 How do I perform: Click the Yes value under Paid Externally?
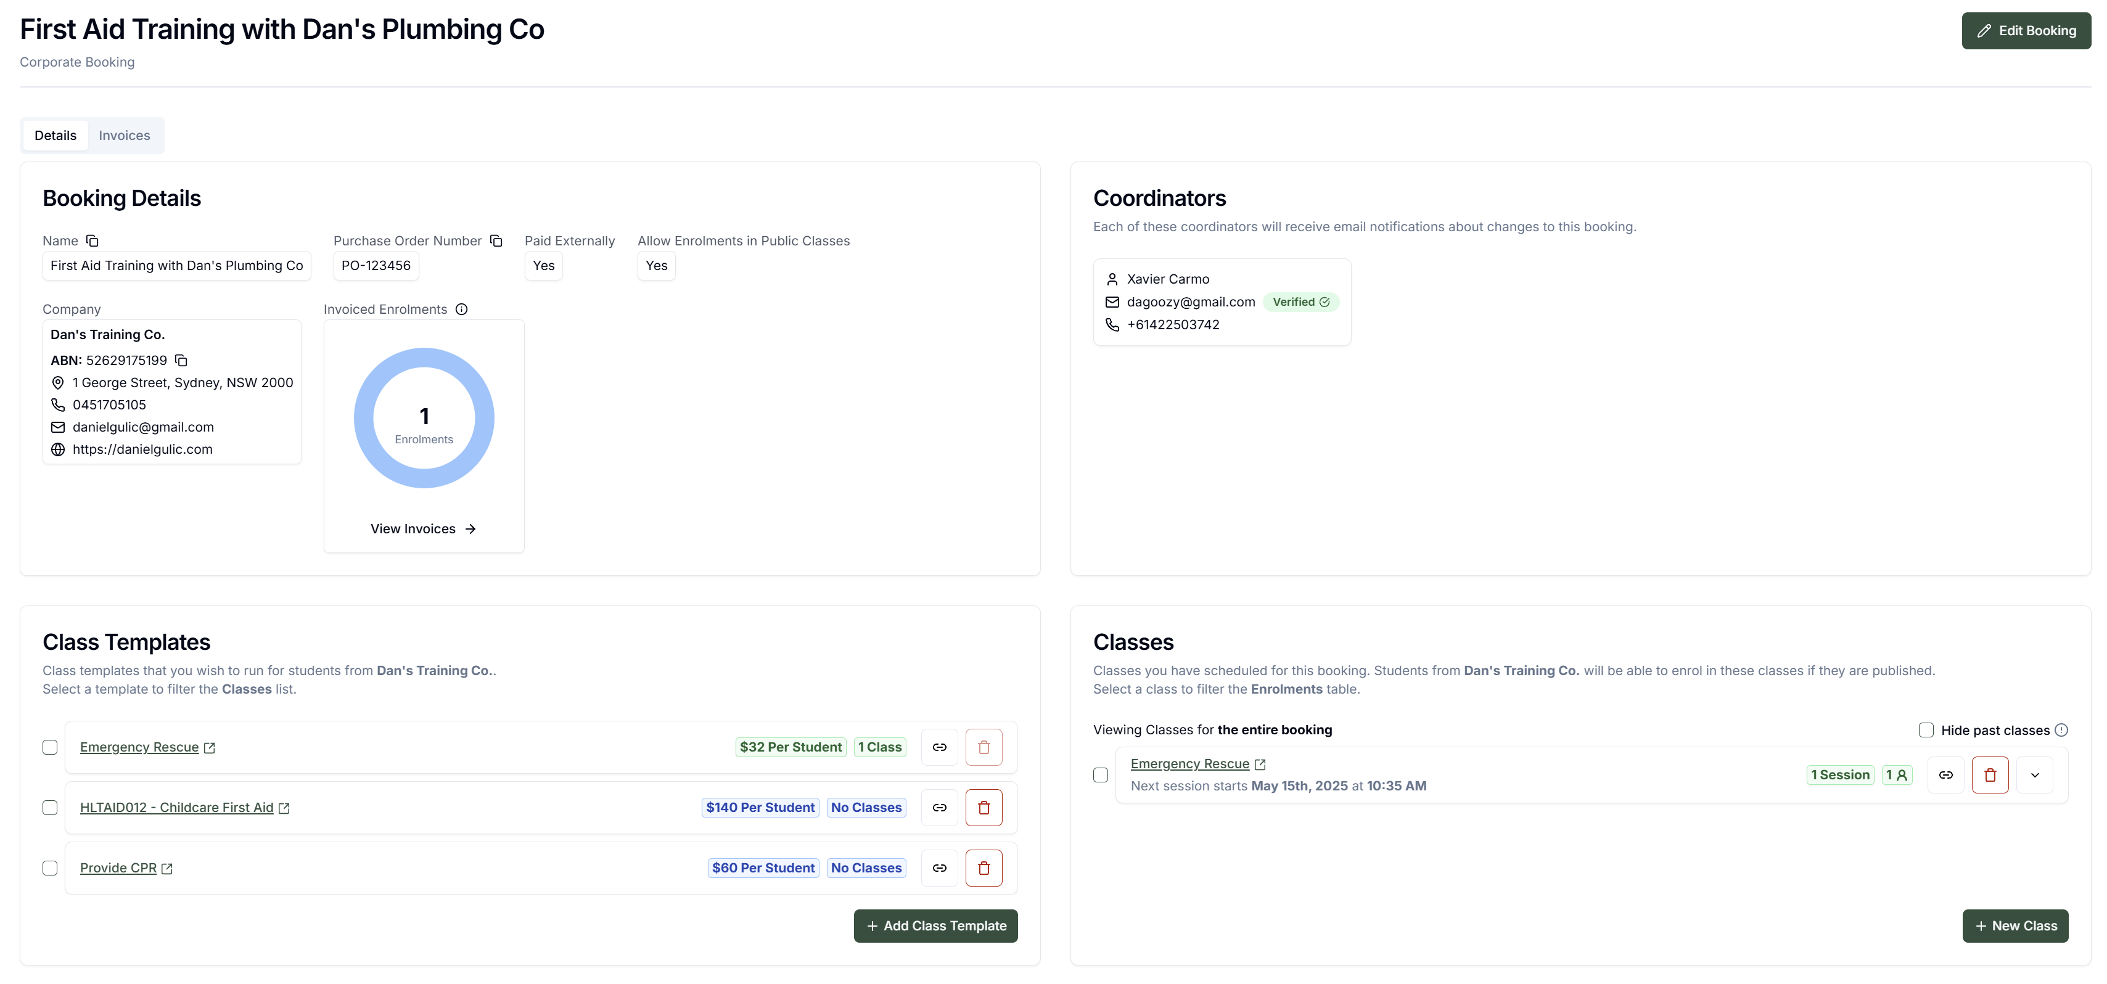[543, 265]
